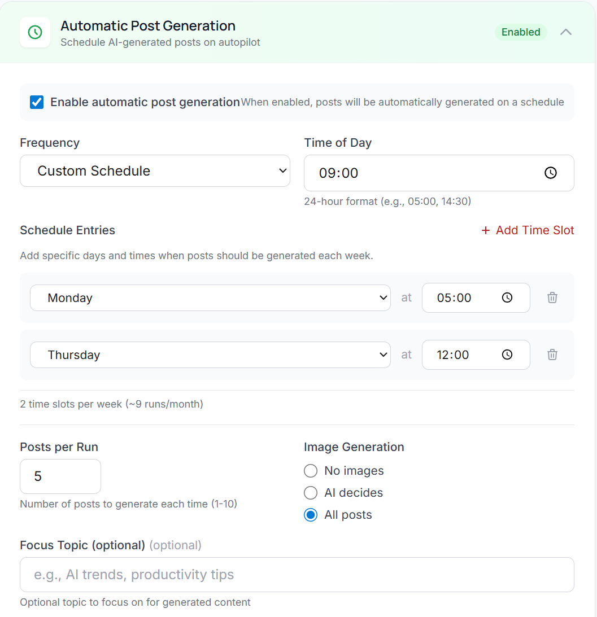Delete the Thursday schedule entry via trash icon
The width and height of the screenshot is (597, 617).
(552, 355)
